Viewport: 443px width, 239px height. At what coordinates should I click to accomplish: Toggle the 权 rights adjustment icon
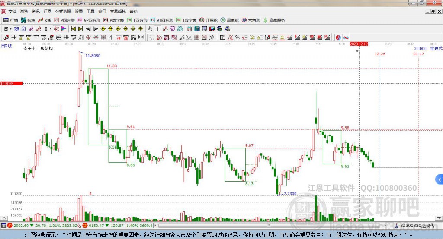point(56,29)
